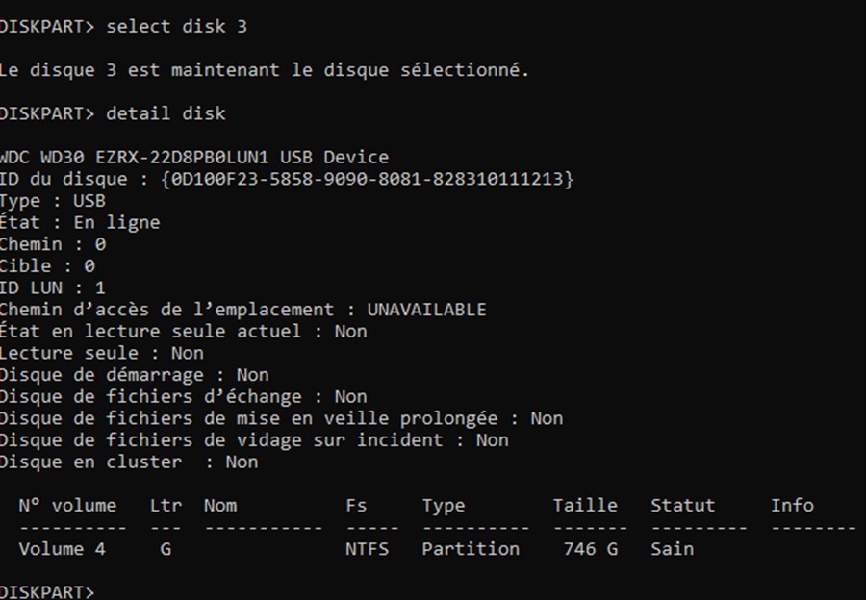The height and width of the screenshot is (600, 866).
Task: Click the UNAVAILABLE location path value
Action: 427,310
